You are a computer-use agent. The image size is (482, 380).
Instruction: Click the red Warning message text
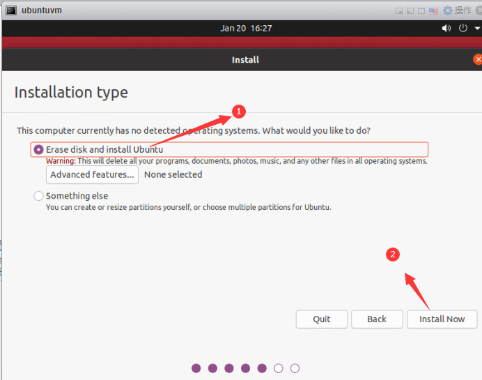click(237, 161)
